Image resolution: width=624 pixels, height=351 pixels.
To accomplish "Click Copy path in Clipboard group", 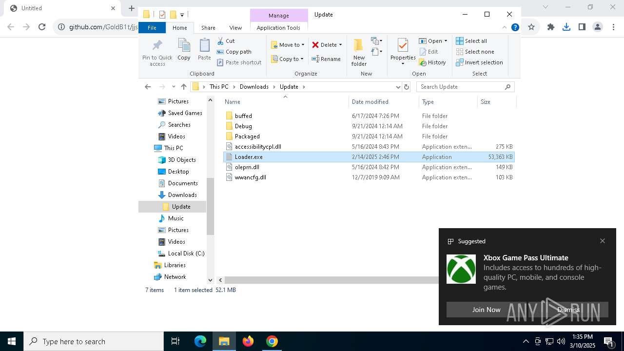I will pyautogui.click(x=234, y=52).
